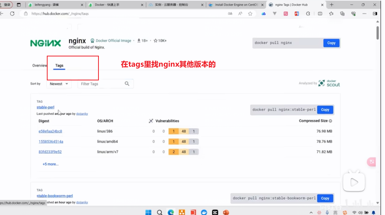Open digest e58efaa24bc8 link
The width and height of the screenshot is (385, 215).
[50, 131]
